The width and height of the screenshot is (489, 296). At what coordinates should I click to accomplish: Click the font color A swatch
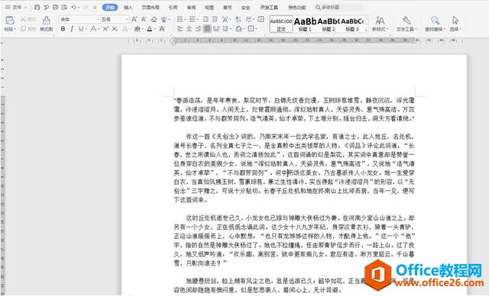click(x=150, y=29)
